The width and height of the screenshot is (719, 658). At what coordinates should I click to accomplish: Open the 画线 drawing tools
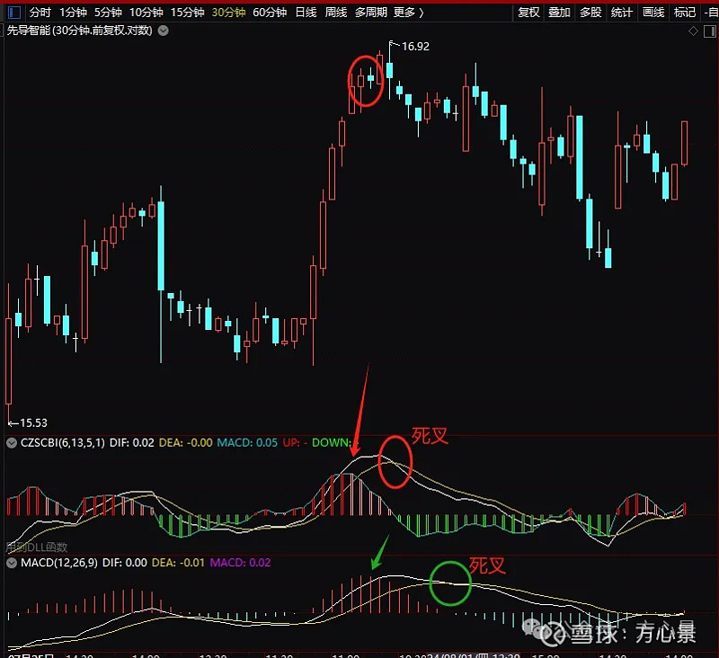click(652, 13)
